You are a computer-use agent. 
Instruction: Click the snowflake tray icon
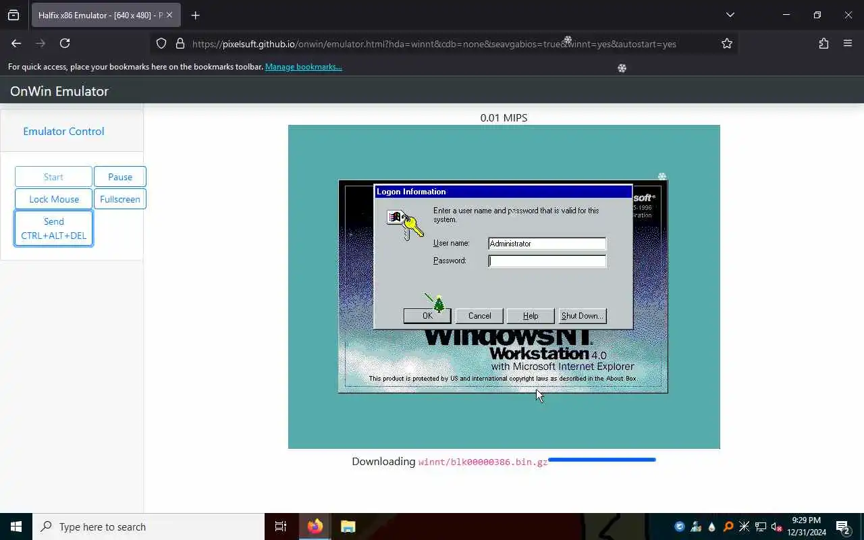pyautogui.click(x=745, y=526)
